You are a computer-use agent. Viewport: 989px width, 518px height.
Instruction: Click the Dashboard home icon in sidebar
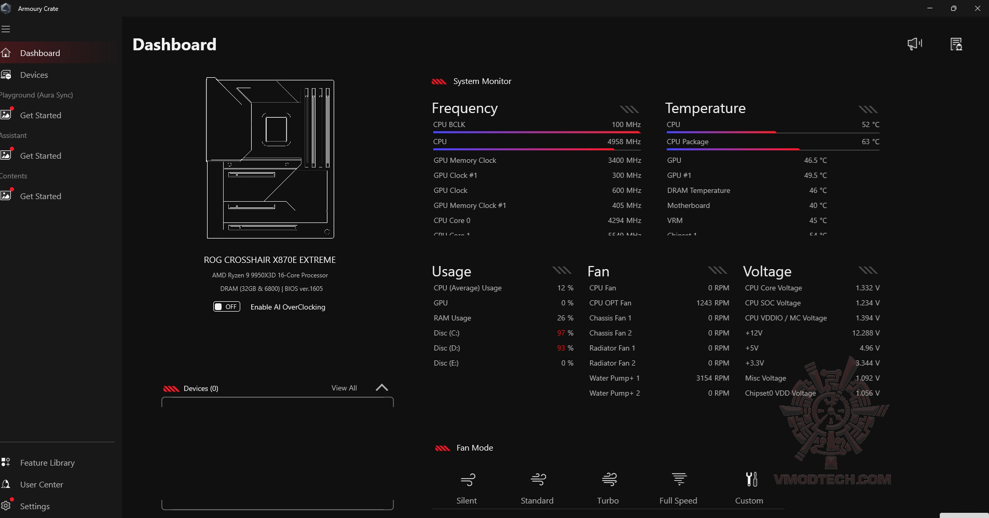point(6,53)
